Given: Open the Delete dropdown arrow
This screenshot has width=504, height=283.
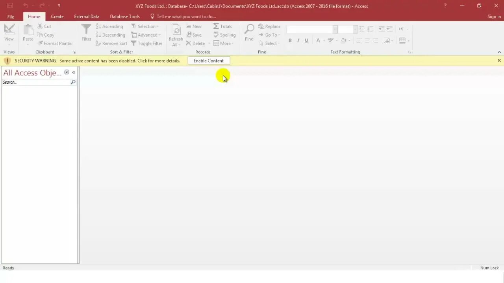Looking at the screenshot, I should point(209,43).
